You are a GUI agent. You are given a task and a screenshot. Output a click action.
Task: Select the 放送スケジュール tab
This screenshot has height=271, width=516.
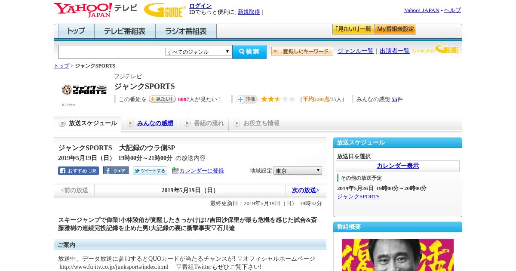click(88, 123)
